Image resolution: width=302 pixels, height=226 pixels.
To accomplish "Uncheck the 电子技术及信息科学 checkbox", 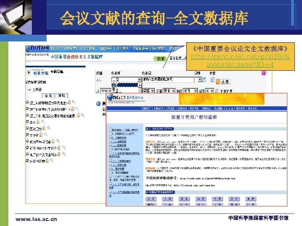I will [27, 154].
